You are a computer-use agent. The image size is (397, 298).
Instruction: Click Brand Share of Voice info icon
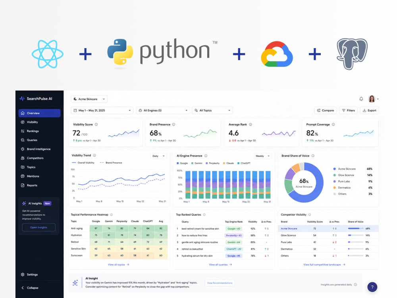313,156
